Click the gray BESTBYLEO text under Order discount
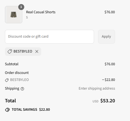Image resolution: width=130 pixels, height=121 pixels. 19,80
